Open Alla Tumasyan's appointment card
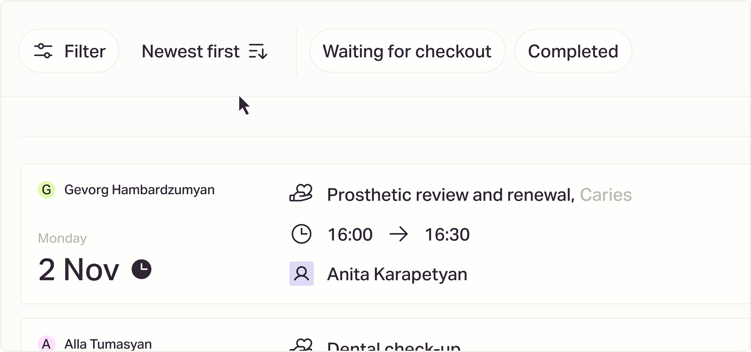The width and height of the screenshot is (751, 352). 108,344
